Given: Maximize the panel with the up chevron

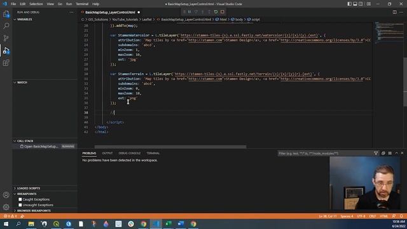Looking at the screenshot, I should [x=396, y=153].
